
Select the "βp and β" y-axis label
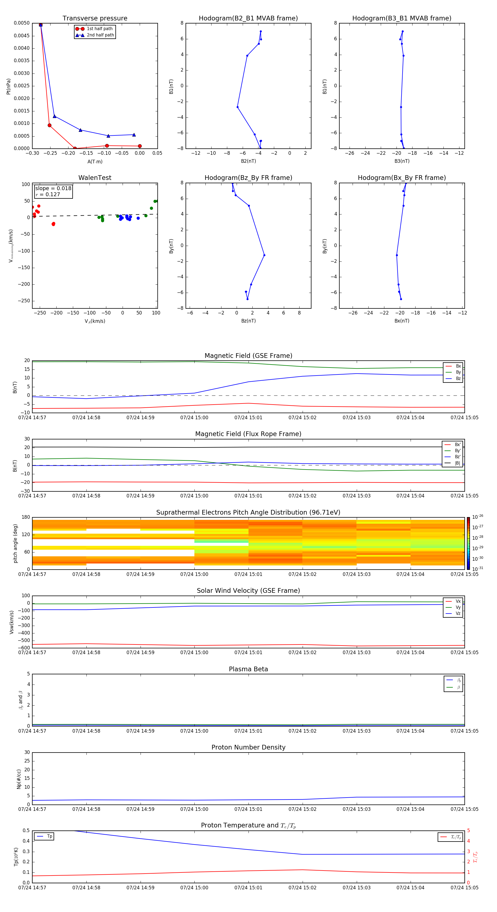coord(20,700)
